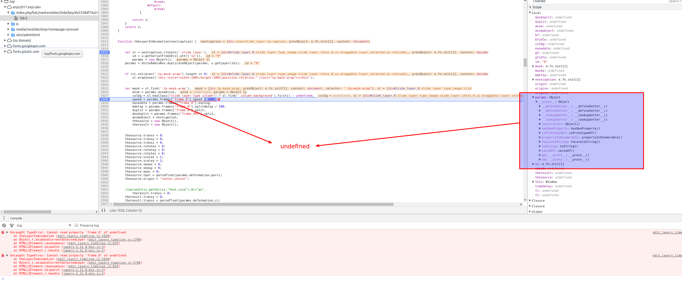
Task: Click the easedata: undefined scope variable
Action: click(x=552, y=48)
